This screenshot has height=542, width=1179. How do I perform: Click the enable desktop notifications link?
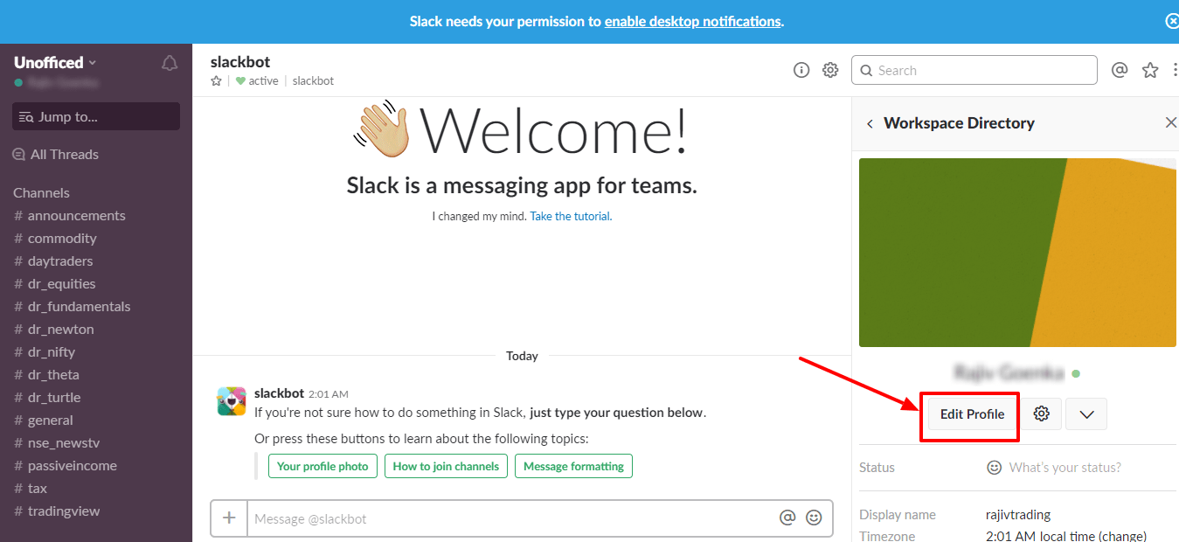click(x=692, y=21)
